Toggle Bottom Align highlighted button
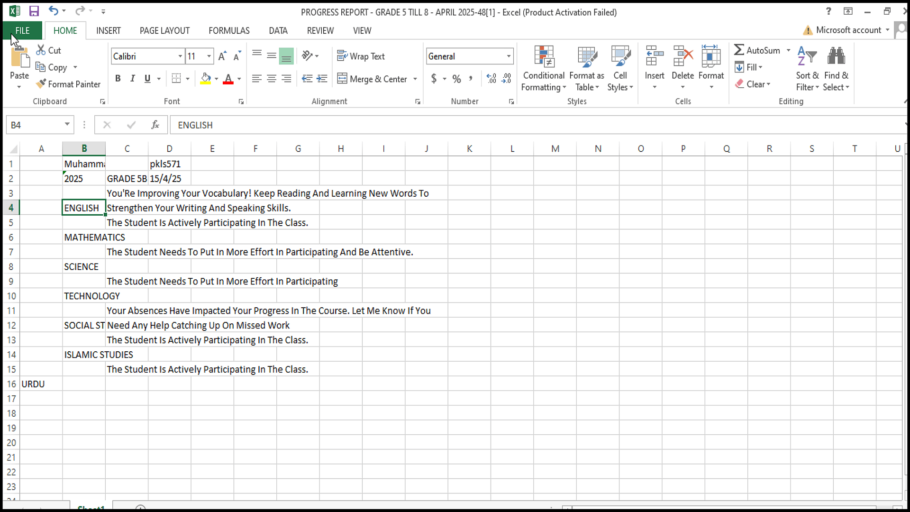 (x=286, y=56)
